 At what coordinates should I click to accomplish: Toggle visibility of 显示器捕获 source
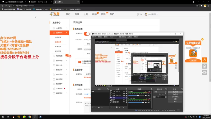(x=124, y=102)
